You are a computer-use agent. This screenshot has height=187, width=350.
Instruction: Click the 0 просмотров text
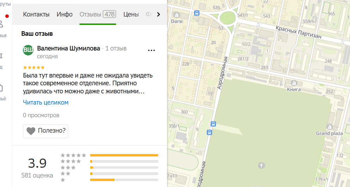pyautogui.click(x=41, y=115)
